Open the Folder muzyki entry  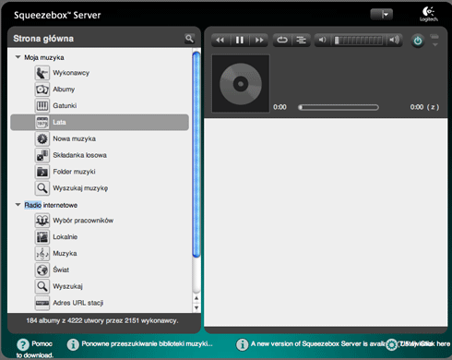click(x=74, y=172)
